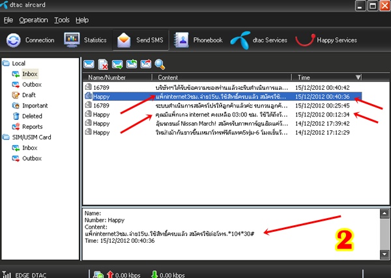
Task: Open the Phonebook
Action: coord(198,40)
